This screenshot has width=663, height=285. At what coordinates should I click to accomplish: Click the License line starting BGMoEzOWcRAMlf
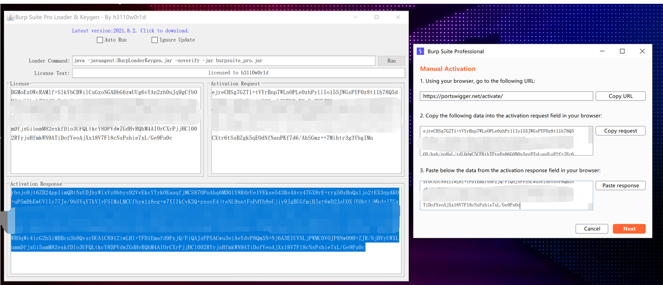(x=104, y=92)
